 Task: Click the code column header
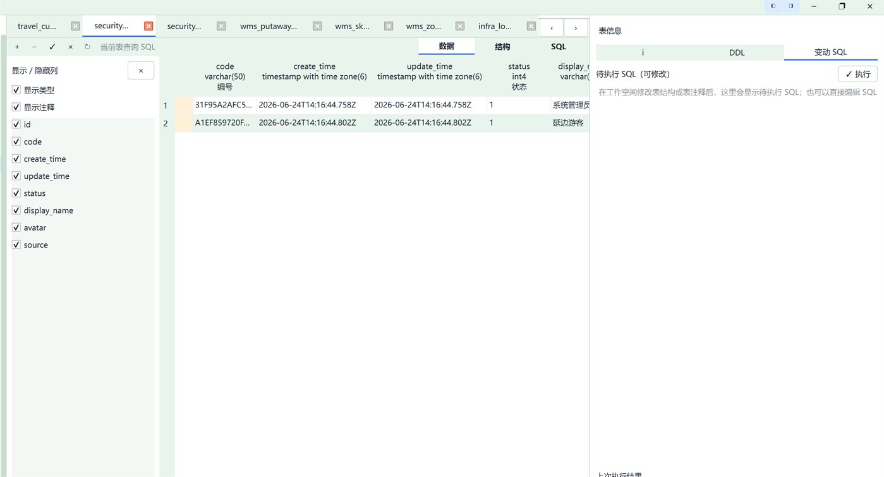coord(225,76)
